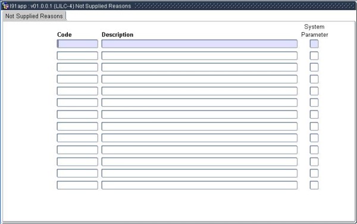
Task: Select the Description field in the tenth row
Action: click(199, 150)
